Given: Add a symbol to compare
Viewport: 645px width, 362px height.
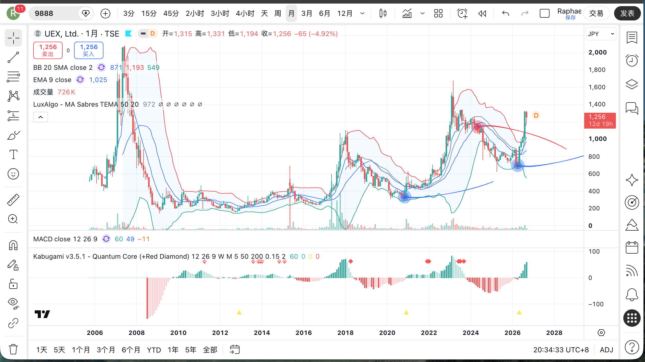Looking at the screenshot, I should [x=105, y=13].
